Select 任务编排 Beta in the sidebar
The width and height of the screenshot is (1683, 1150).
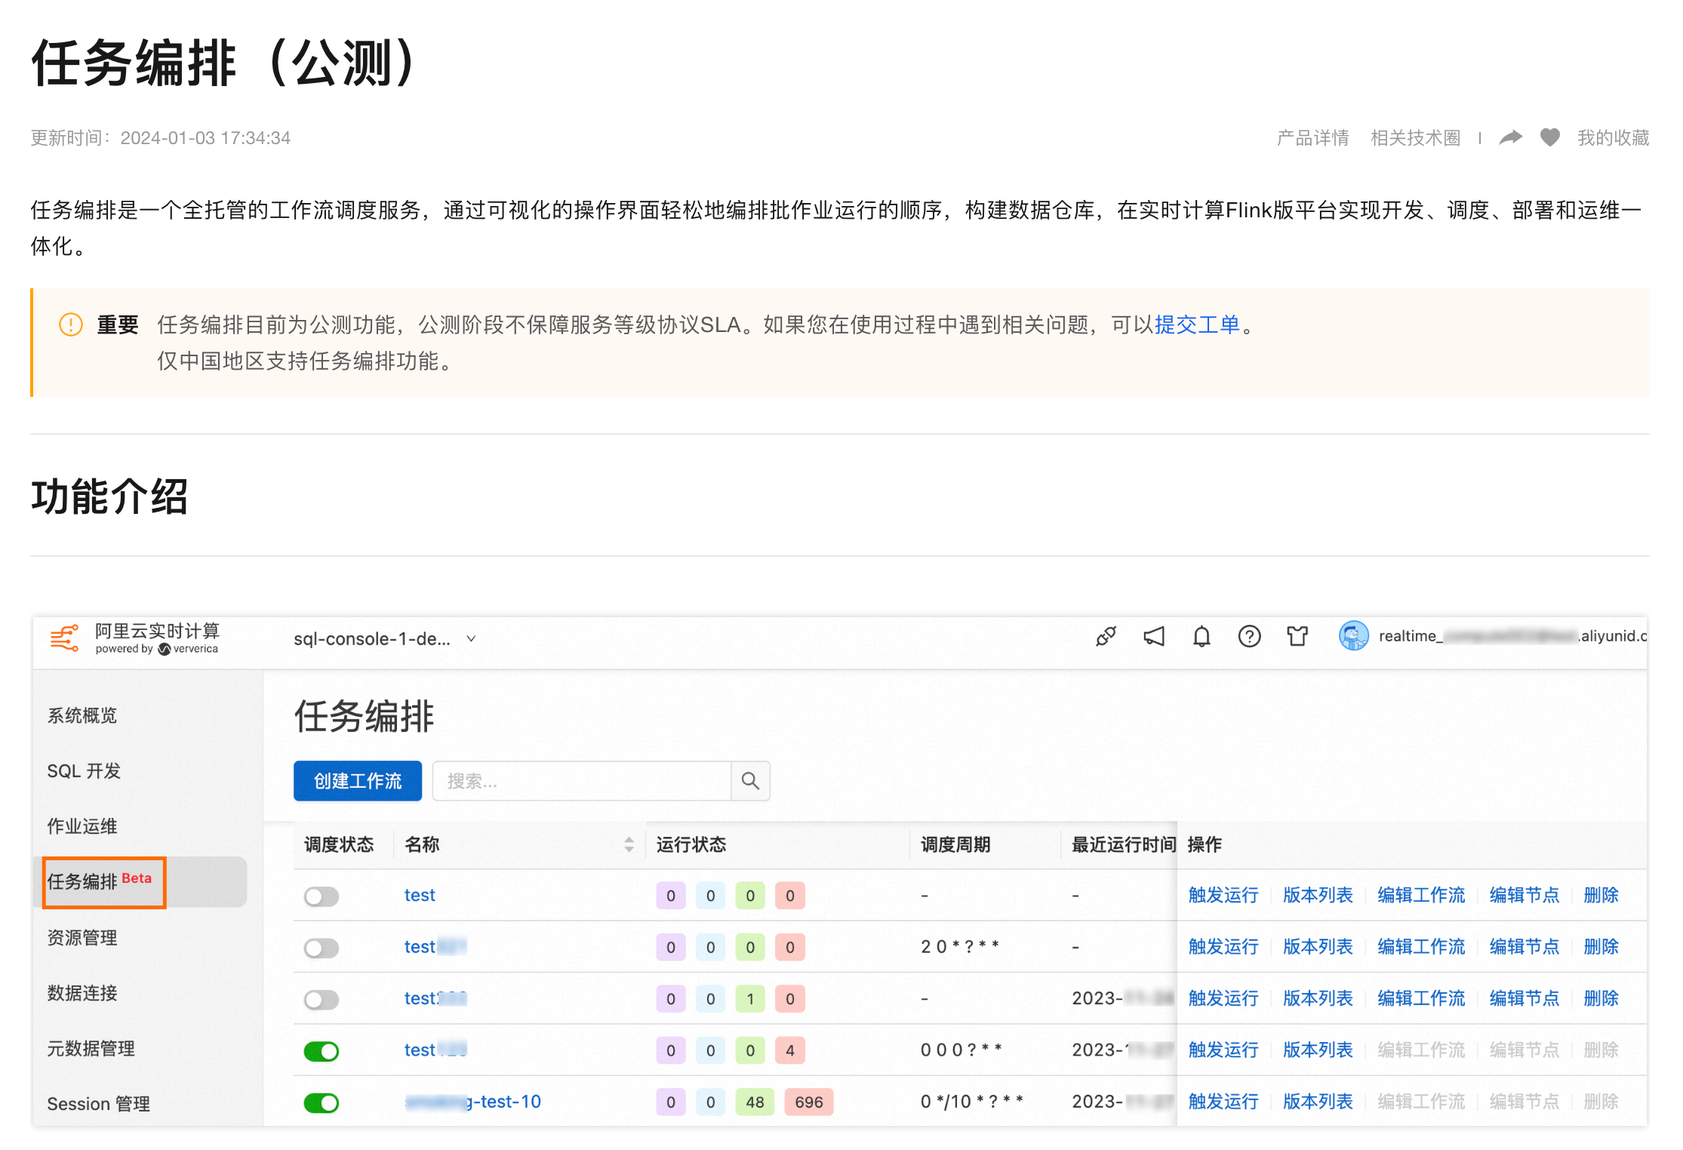[140, 881]
